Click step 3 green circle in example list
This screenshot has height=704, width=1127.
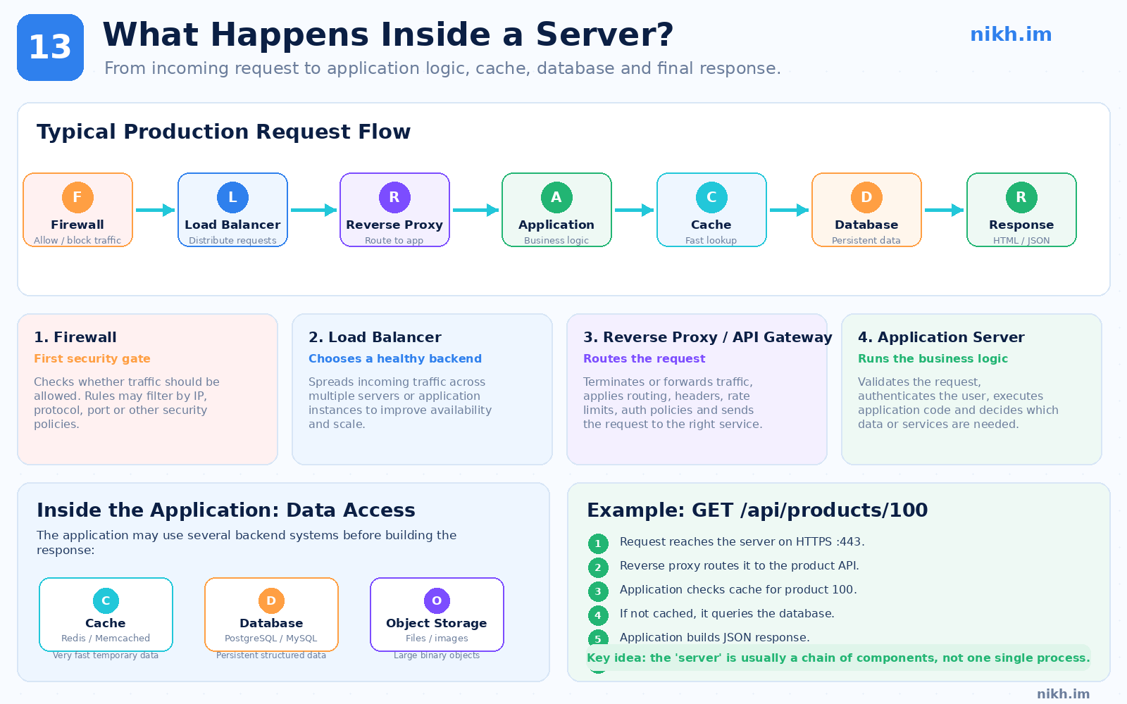(598, 591)
